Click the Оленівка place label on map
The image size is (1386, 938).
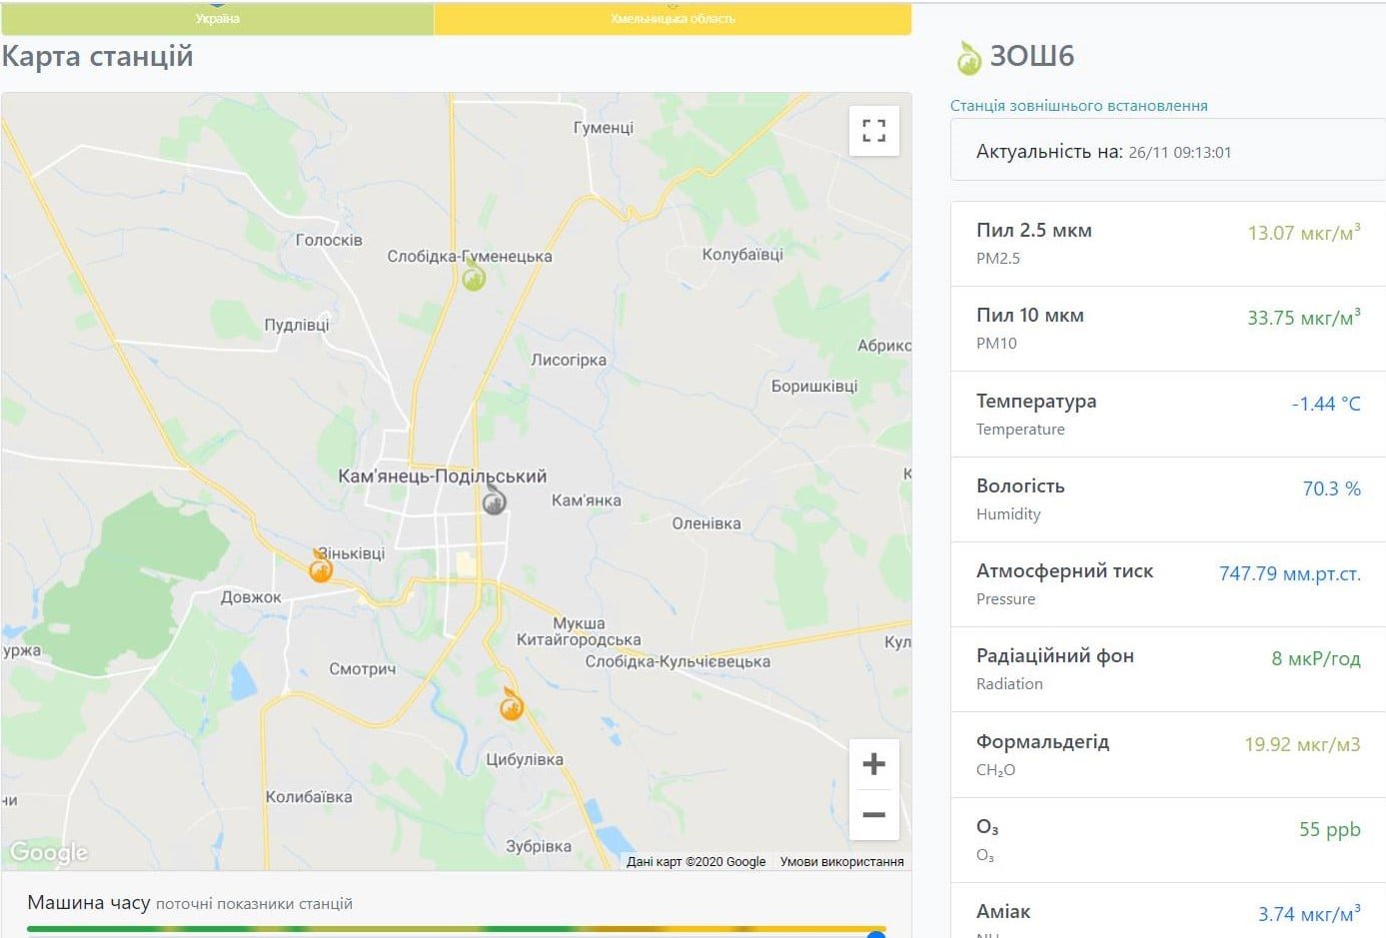706,523
